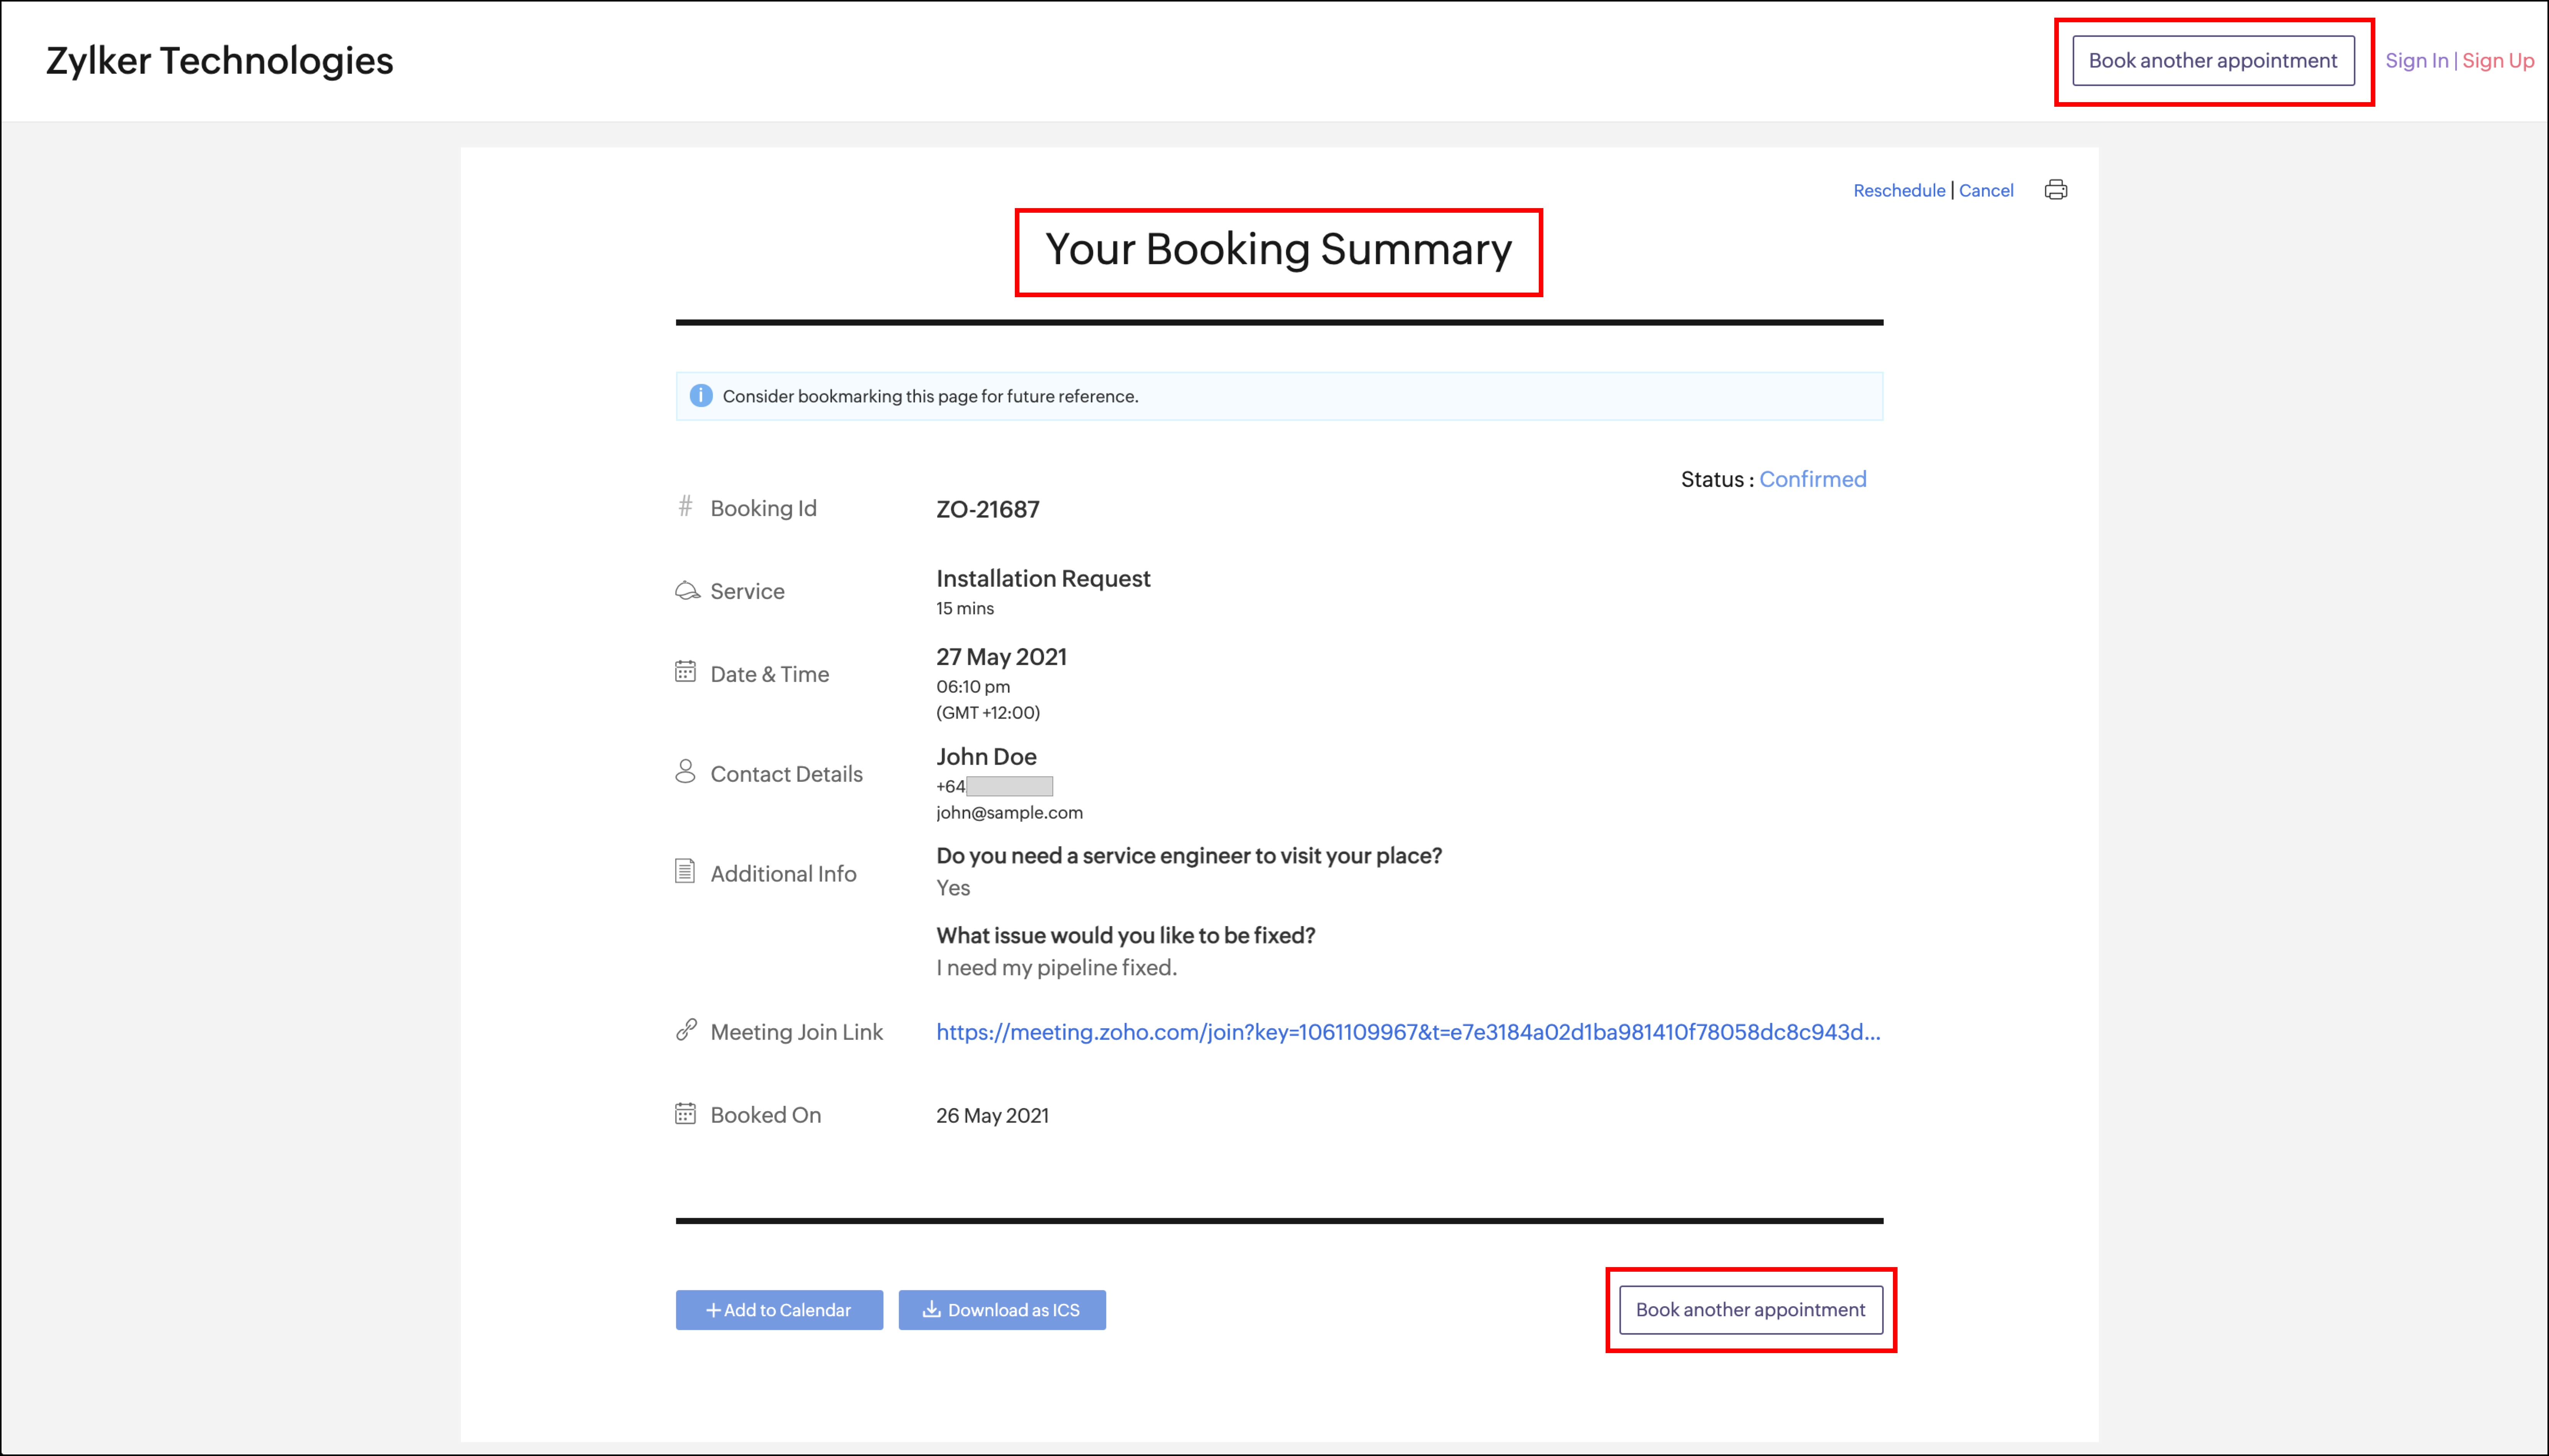Add the booking to the calendar
The image size is (2549, 1456).
coord(779,1310)
